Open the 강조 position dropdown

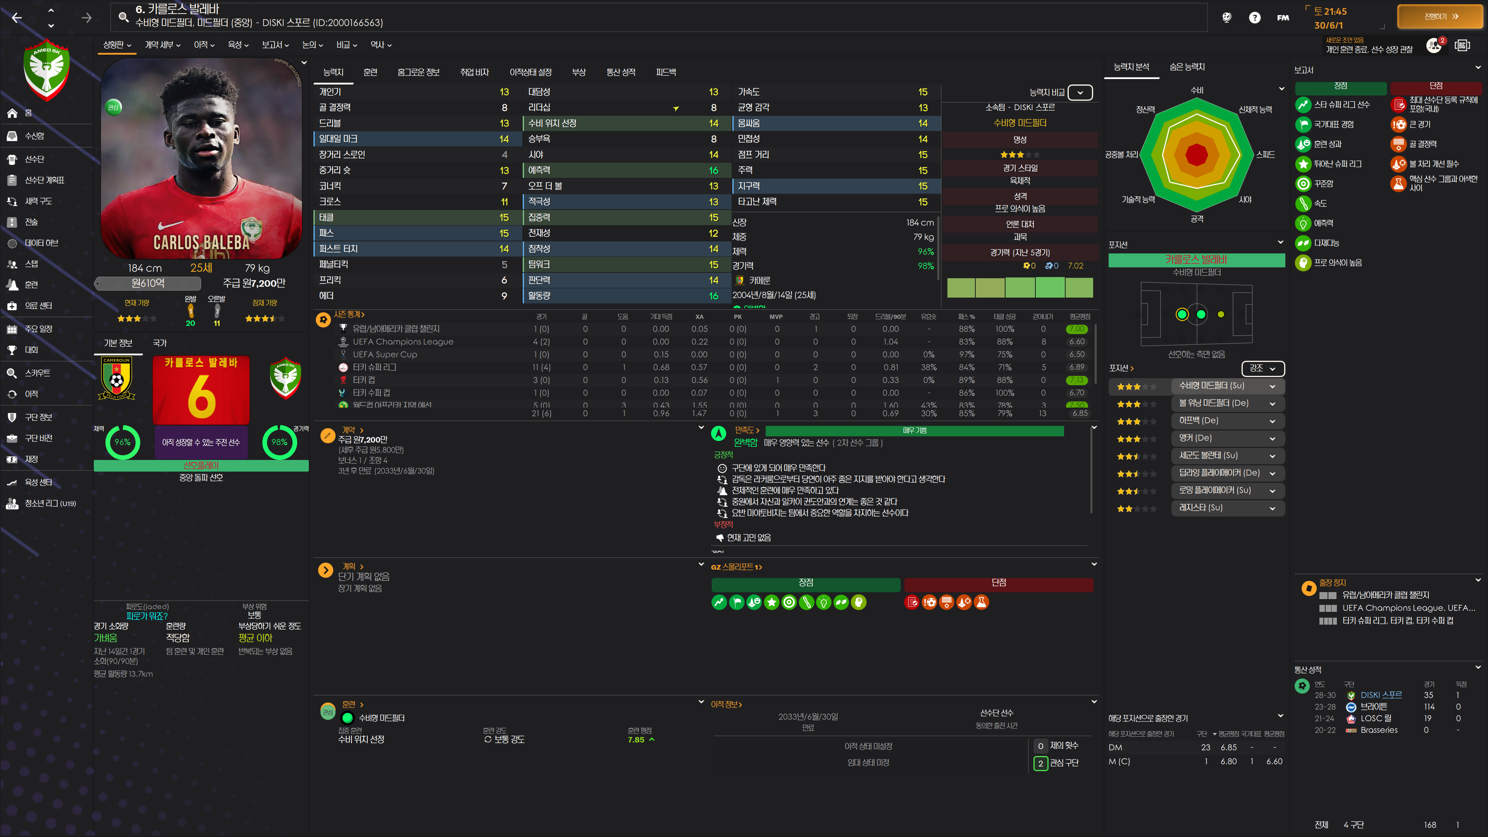1263,368
